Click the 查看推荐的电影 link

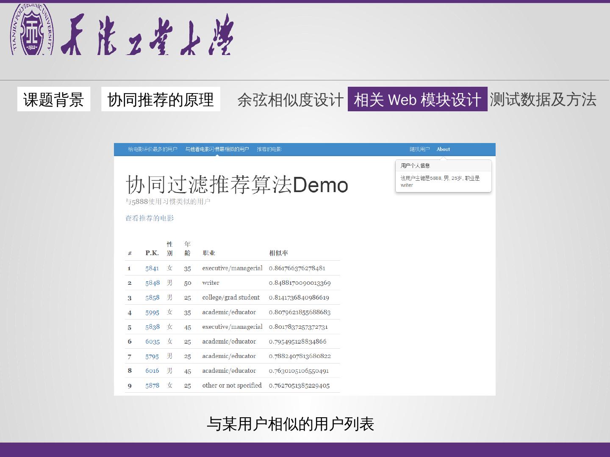tap(150, 218)
